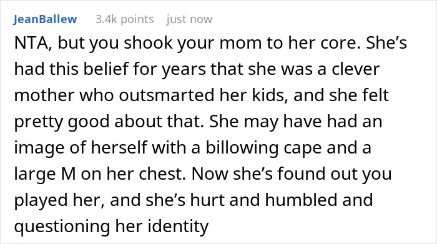Click the word 'outsmarted' in the comment

167,95
